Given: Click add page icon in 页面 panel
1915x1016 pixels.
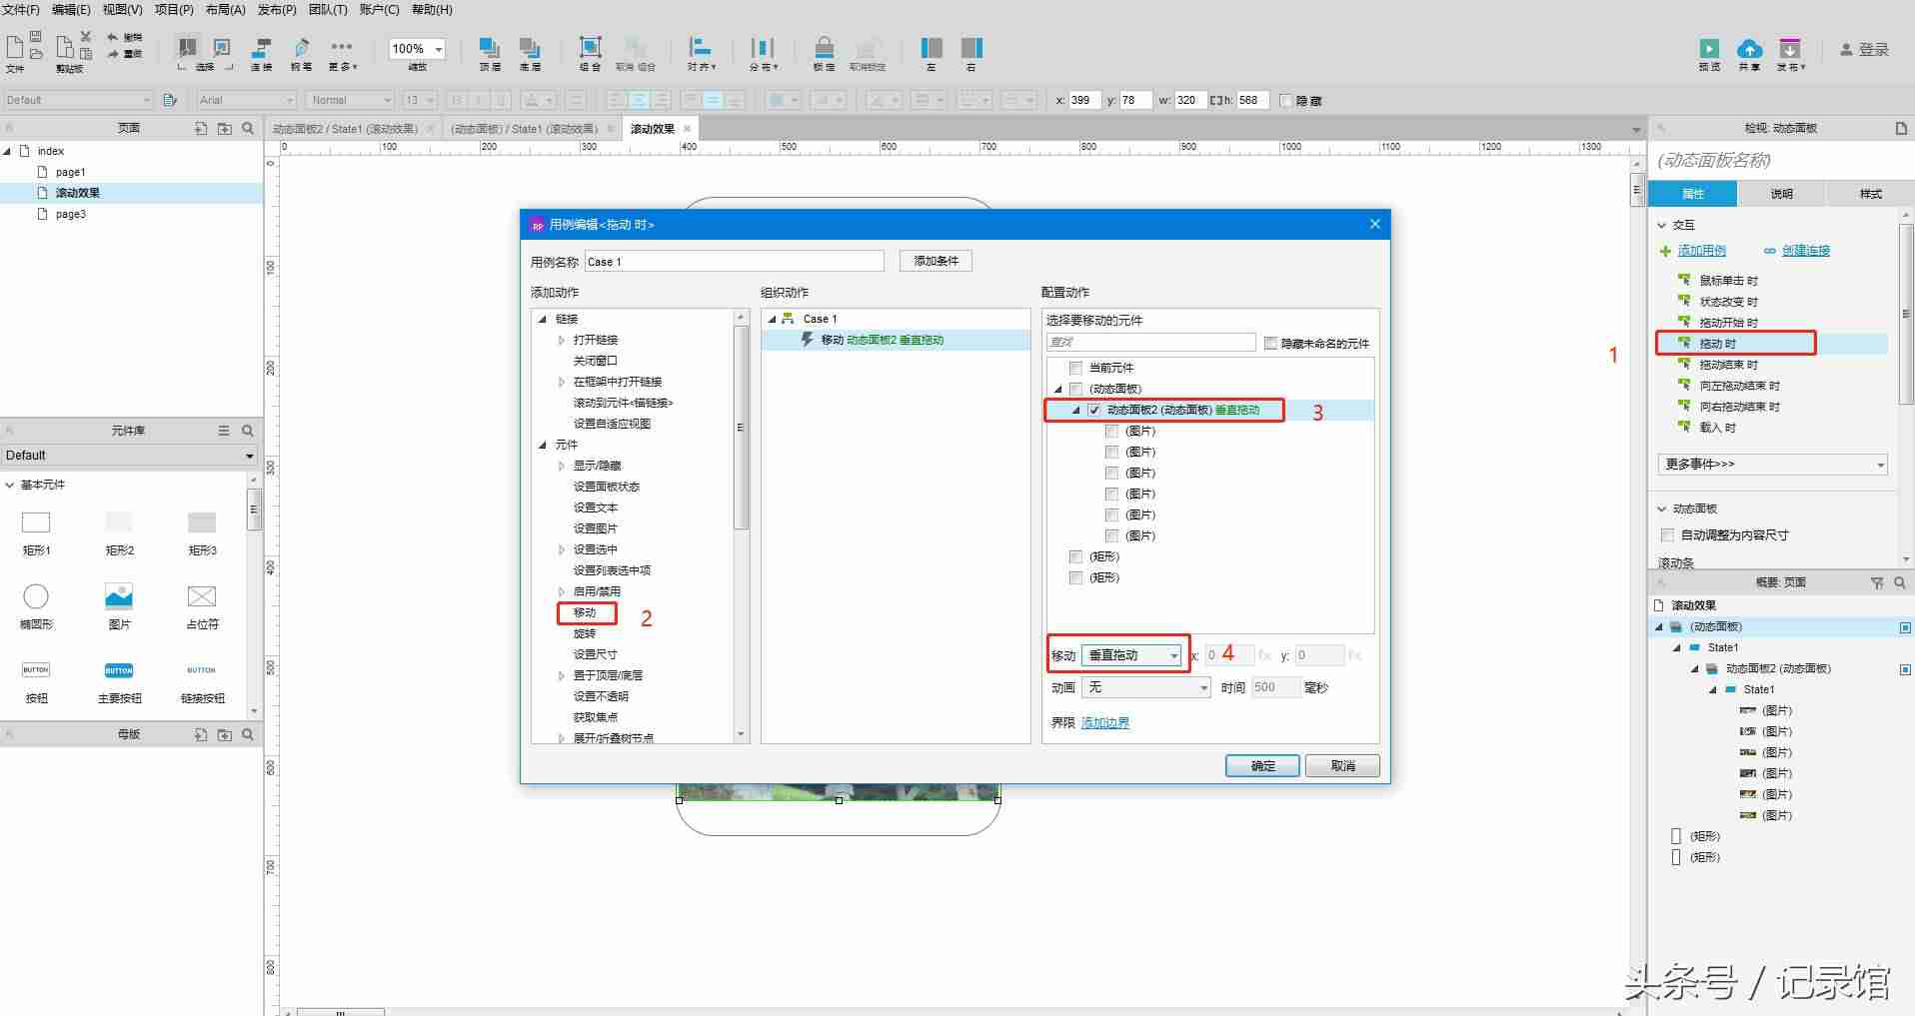Looking at the screenshot, I should (x=201, y=128).
